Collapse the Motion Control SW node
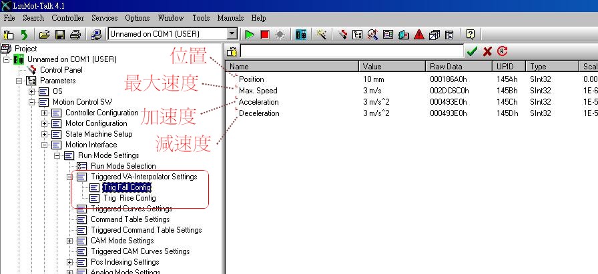This screenshot has width=598, height=274. 31,102
